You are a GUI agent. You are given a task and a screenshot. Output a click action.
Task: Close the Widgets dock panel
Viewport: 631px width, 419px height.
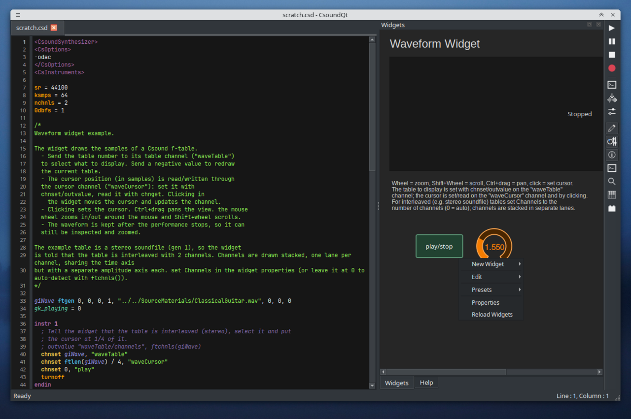point(598,25)
